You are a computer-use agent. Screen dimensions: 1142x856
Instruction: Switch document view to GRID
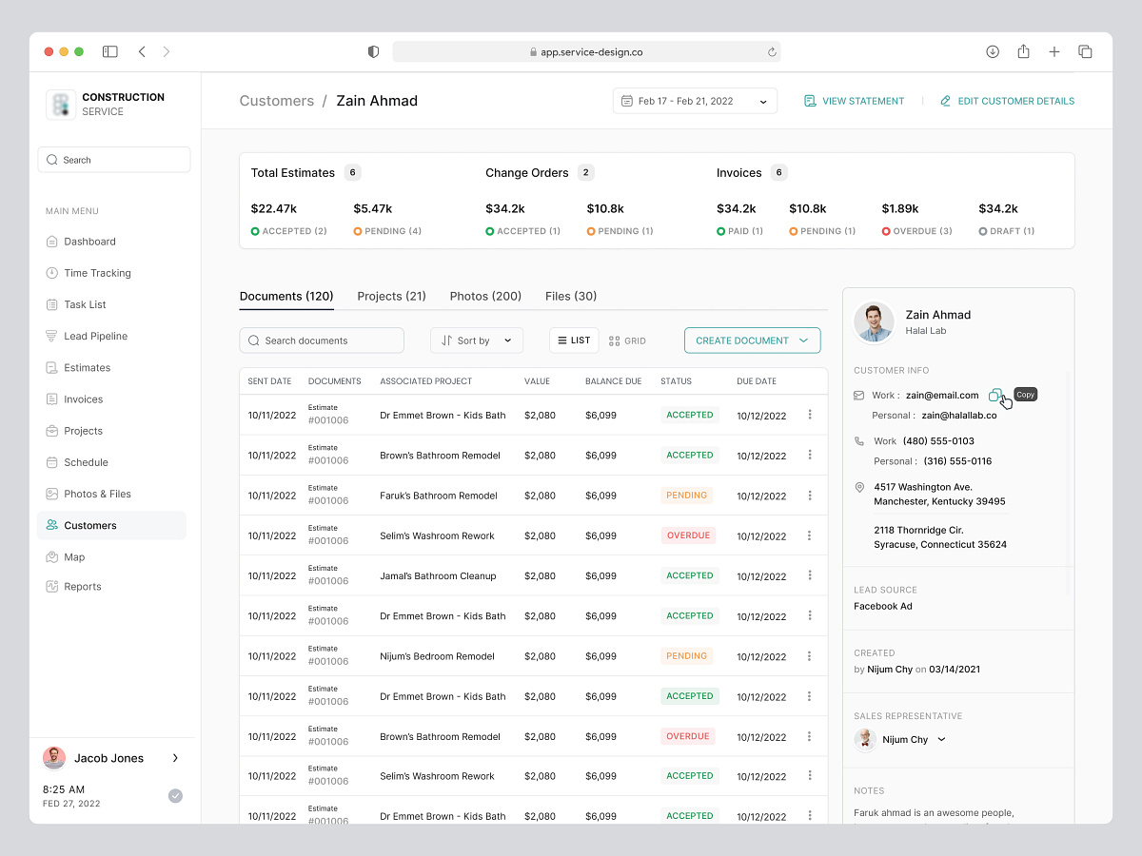(627, 340)
